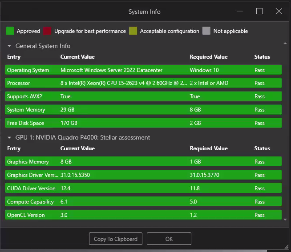Maximize the System Info window

(259, 11)
